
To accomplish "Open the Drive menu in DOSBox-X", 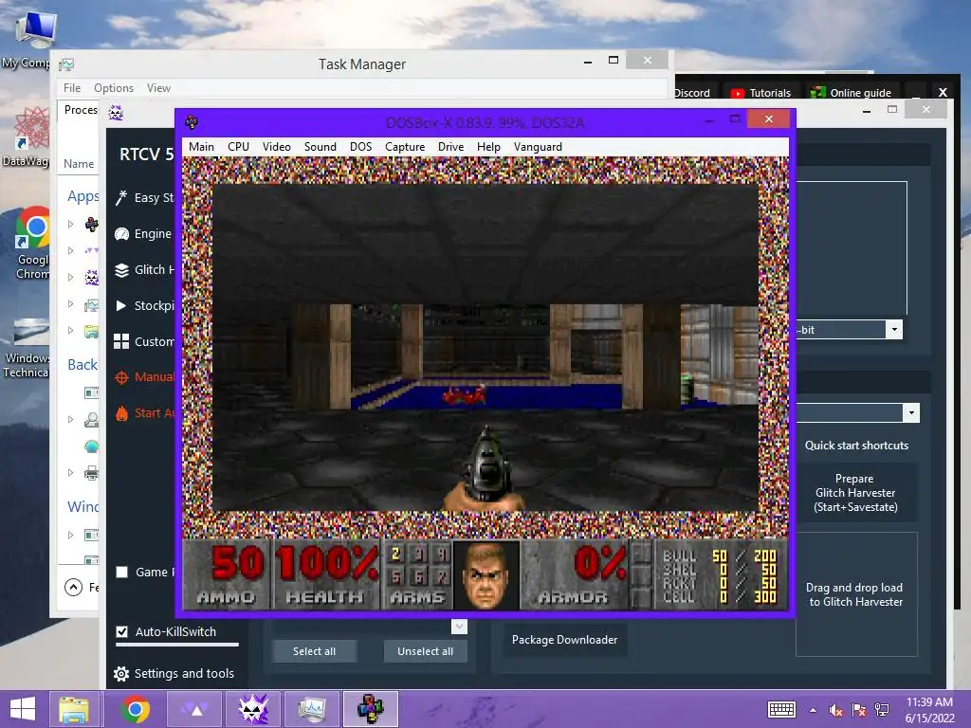I will tap(450, 147).
